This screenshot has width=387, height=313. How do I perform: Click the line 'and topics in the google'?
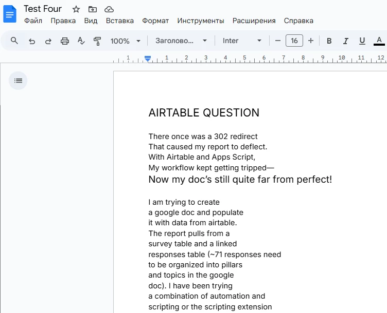pyautogui.click(x=191, y=275)
